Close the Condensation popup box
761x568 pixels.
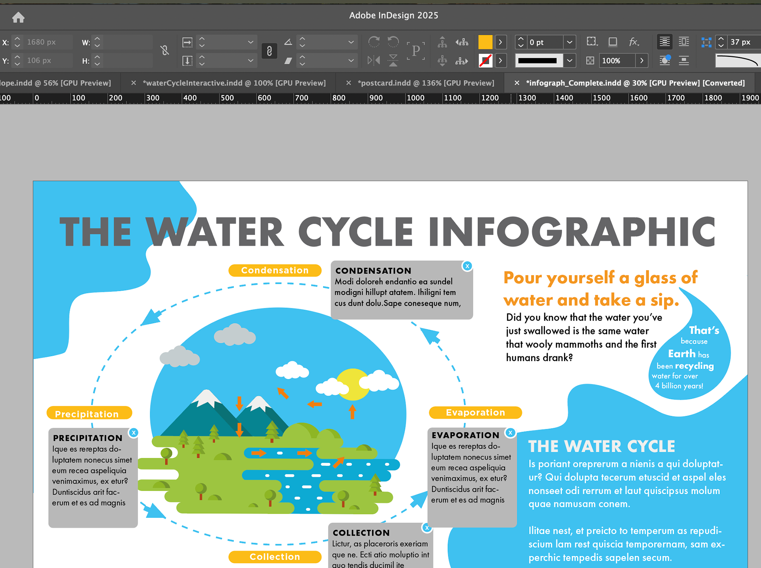(x=467, y=266)
